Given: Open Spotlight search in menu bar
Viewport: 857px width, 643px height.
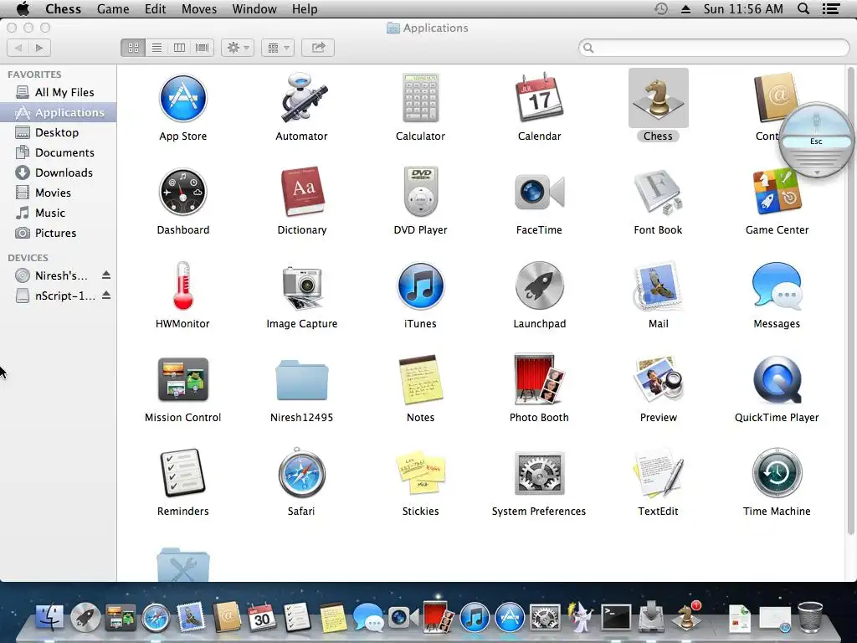Looking at the screenshot, I should [x=803, y=8].
